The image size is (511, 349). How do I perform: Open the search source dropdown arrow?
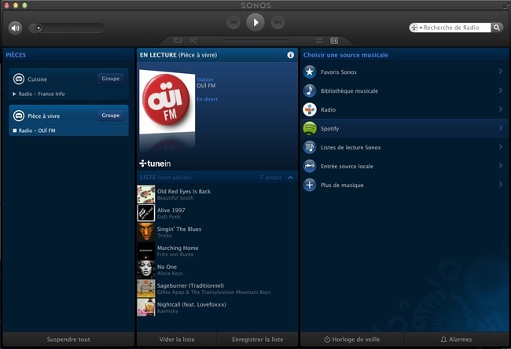pos(421,28)
